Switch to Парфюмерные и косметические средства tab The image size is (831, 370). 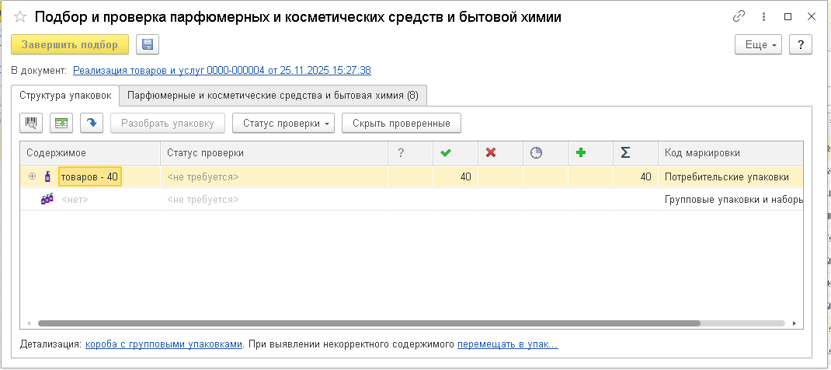[273, 96]
